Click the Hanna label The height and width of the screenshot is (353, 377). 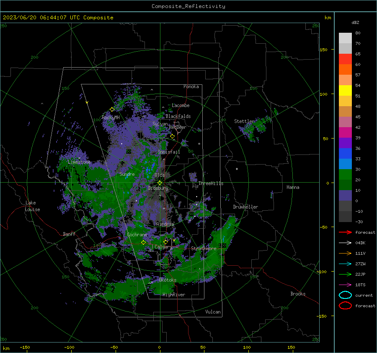(293, 187)
